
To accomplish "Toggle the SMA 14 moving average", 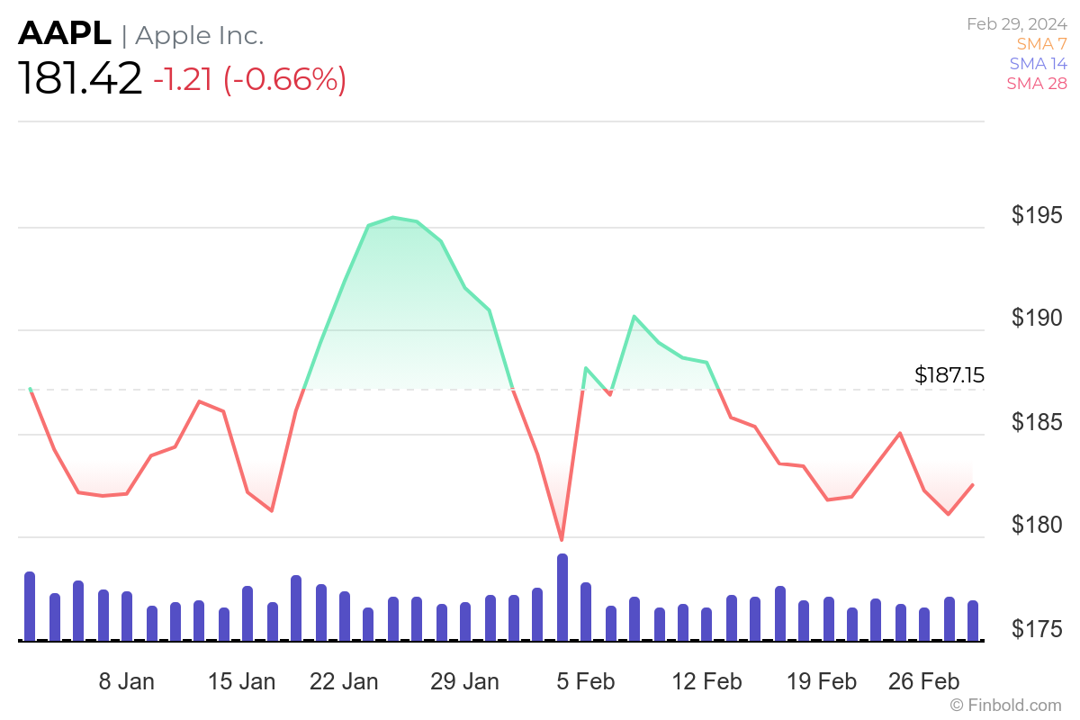I will 1037,63.
